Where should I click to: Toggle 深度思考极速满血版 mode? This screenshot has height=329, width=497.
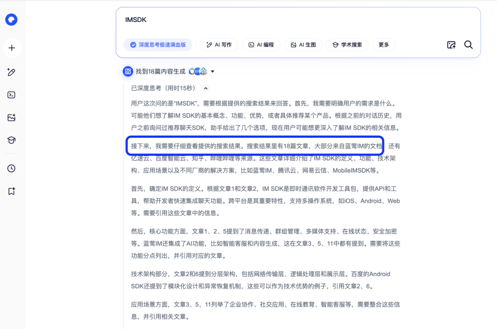(158, 45)
